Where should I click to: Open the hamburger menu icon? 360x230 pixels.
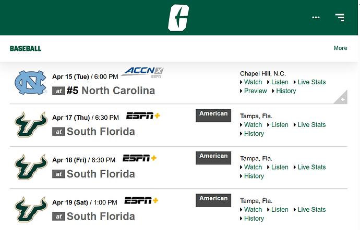tap(340, 17)
